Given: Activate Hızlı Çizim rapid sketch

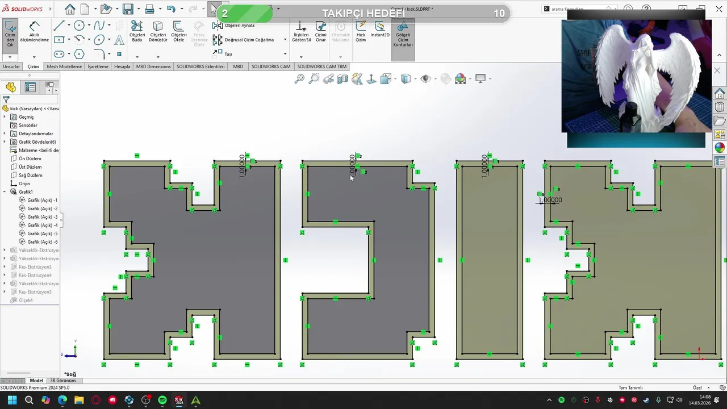Looking at the screenshot, I should [x=361, y=32].
